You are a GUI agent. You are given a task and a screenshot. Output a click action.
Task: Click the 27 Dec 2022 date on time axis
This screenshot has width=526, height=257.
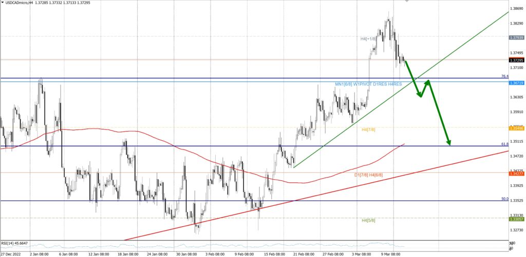[x=11, y=253]
